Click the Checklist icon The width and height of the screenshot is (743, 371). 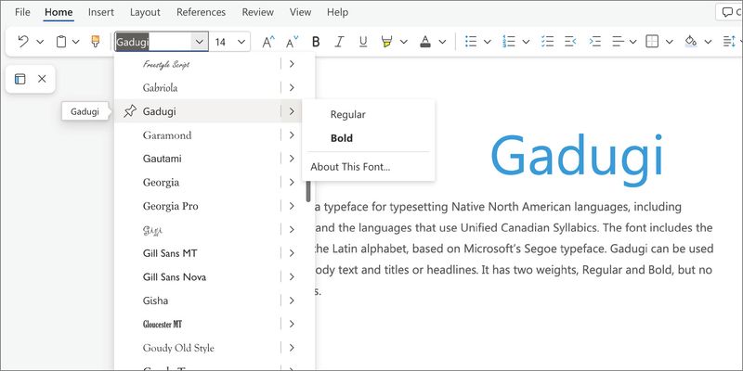point(547,42)
